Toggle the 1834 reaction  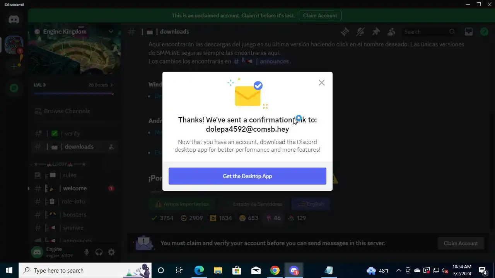pyautogui.click(x=221, y=218)
